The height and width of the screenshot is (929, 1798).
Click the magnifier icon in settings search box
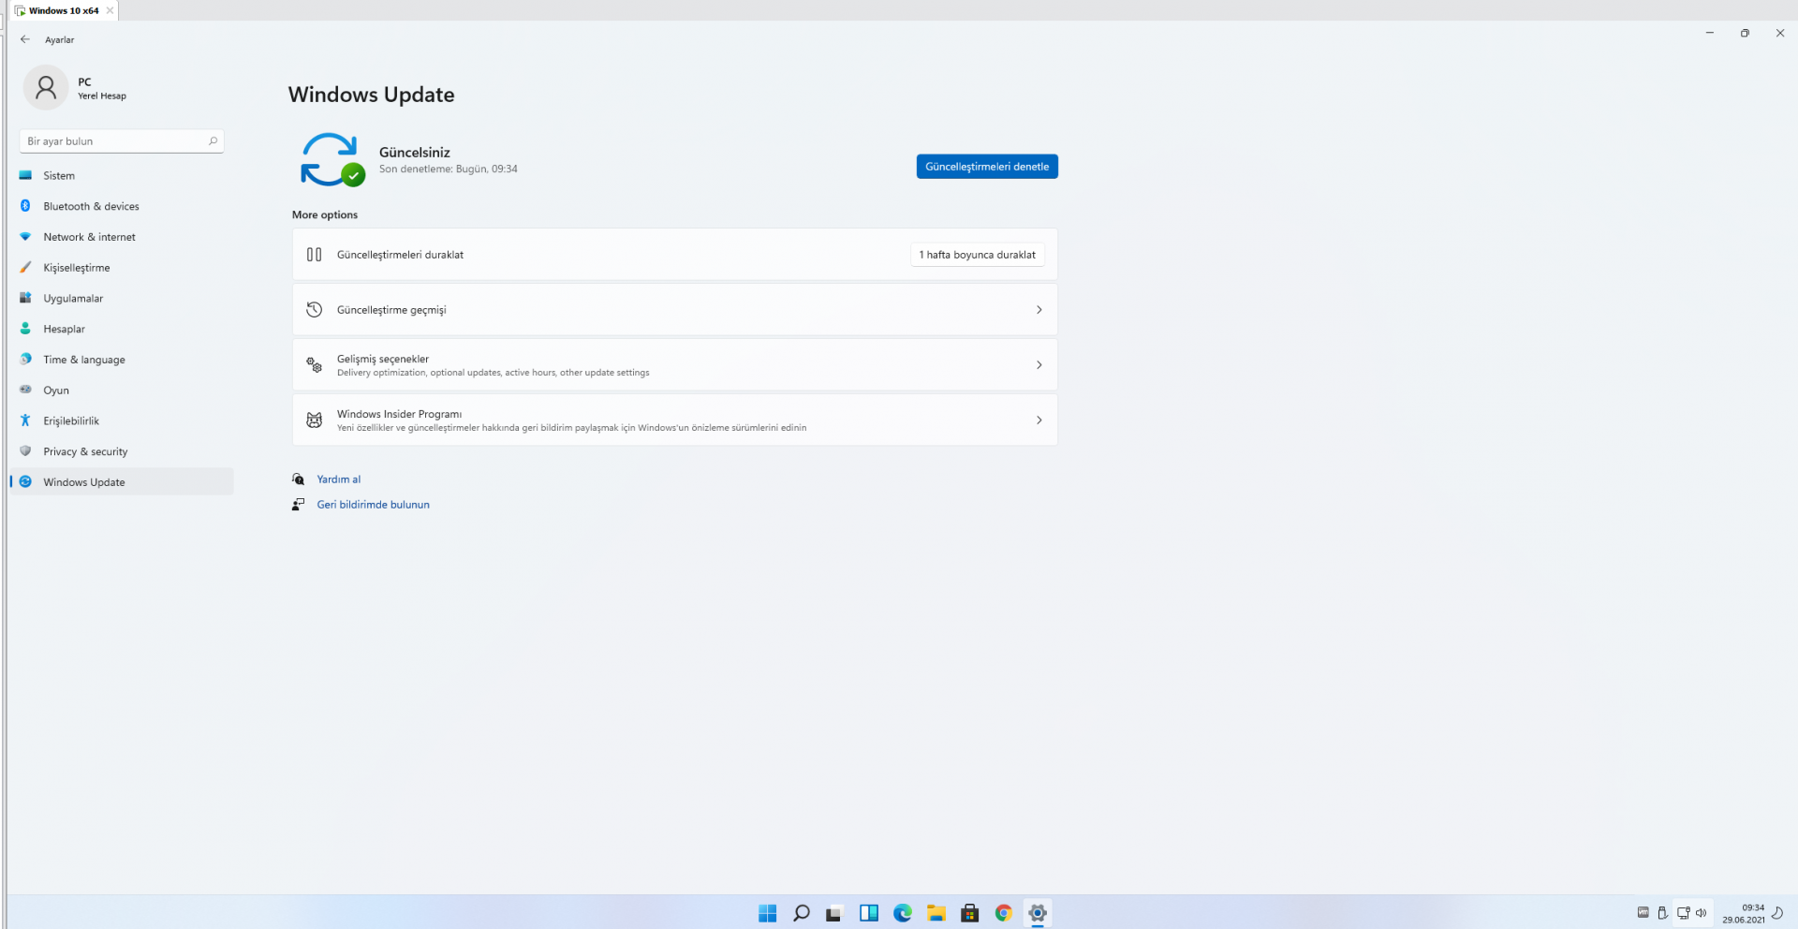pyautogui.click(x=213, y=141)
